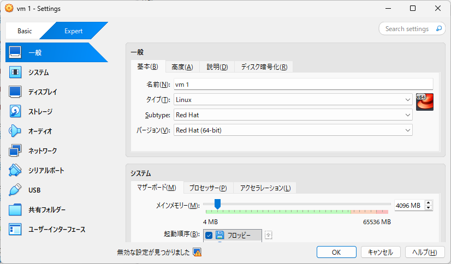
Task: Select the 高度(A) tab
Action: pos(182,67)
